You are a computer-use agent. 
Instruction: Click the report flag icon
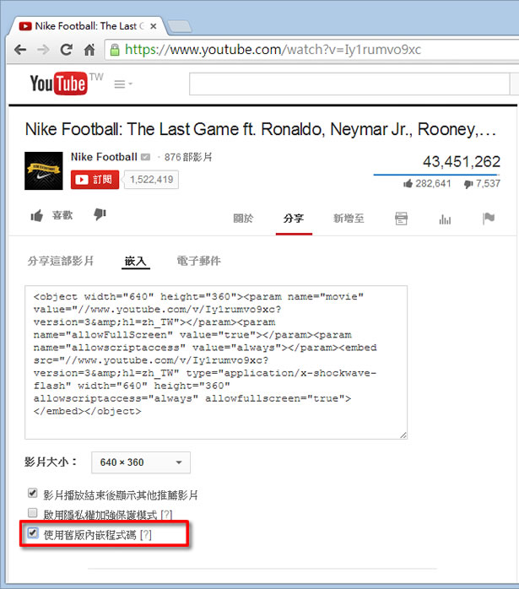488,219
